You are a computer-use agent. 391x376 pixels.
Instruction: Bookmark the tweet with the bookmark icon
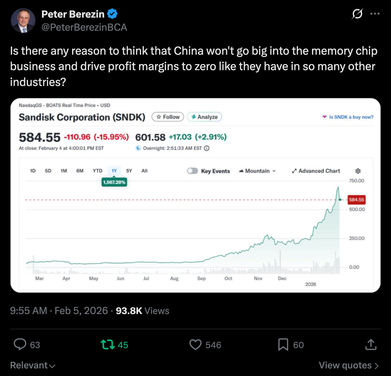click(x=283, y=345)
